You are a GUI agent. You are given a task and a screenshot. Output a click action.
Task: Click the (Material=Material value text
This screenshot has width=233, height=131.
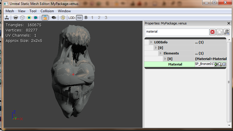(211, 59)
